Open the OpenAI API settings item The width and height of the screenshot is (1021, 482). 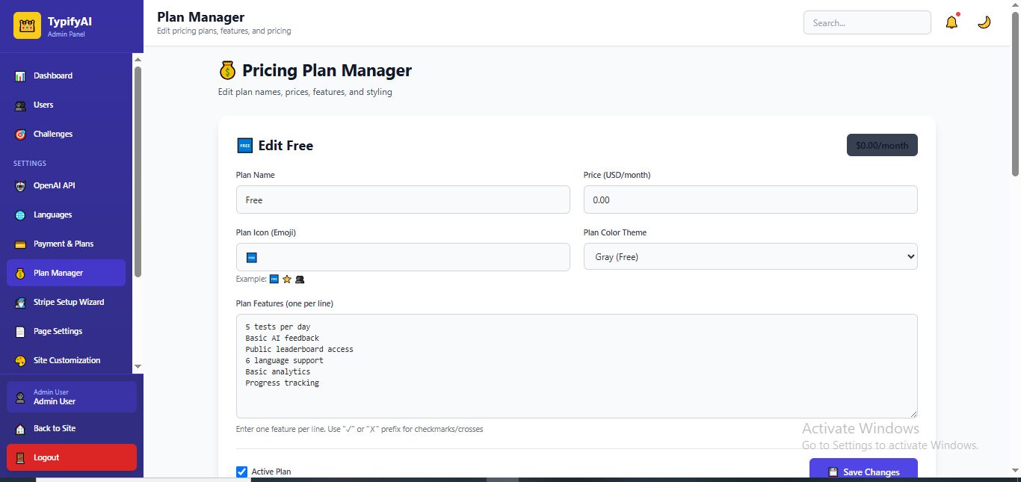click(x=54, y=185)
